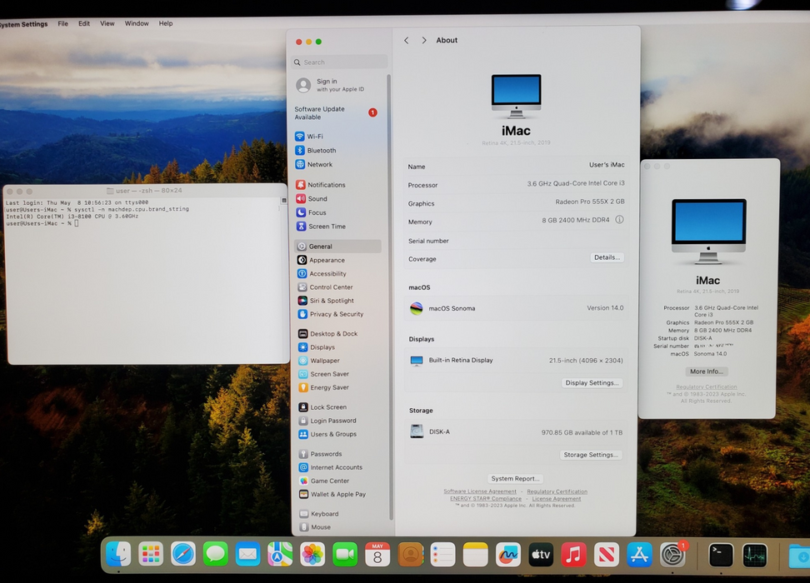Click the sidebar scrollbar in Settings
This screenshot has width=810, height=583.
389,297
